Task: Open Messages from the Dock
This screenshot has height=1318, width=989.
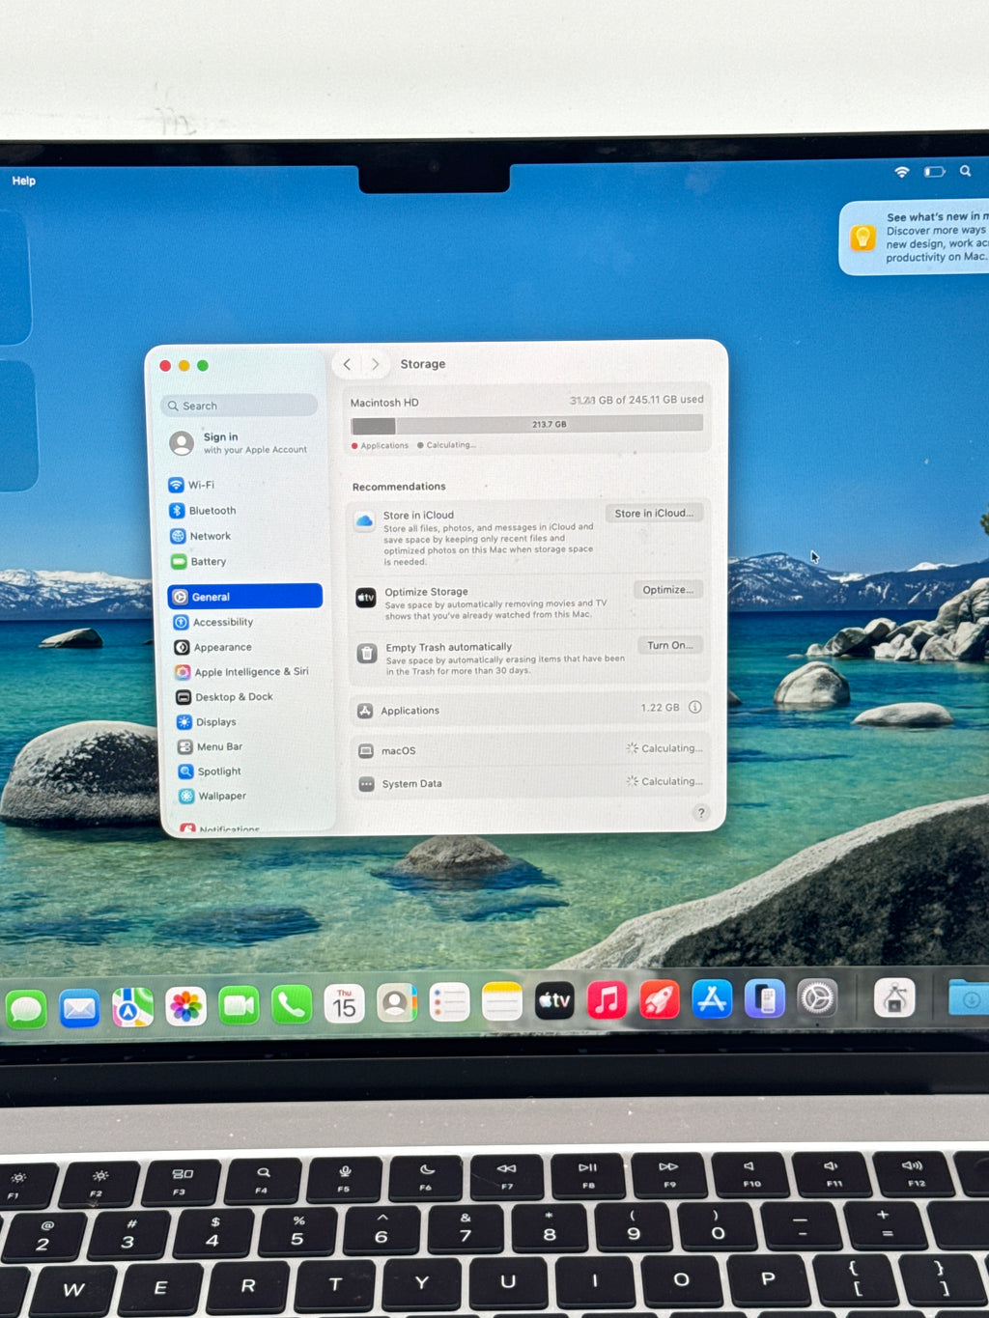Action: 26,1009
